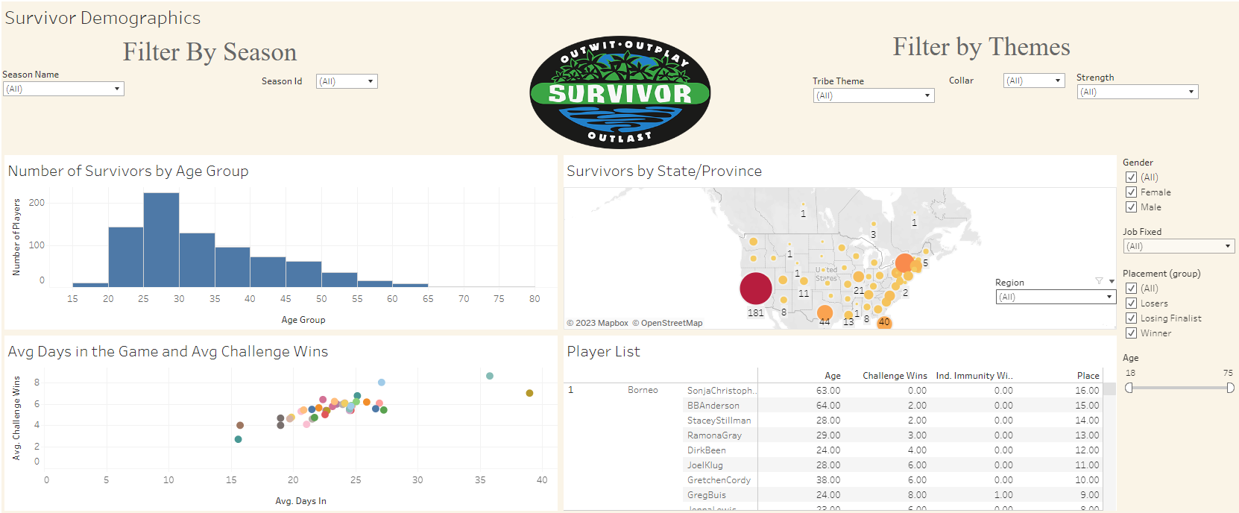The width and height of the screenshot is (1239, 513).
Task: Select the tallest histogram bar at age 25
Action: 161,239
